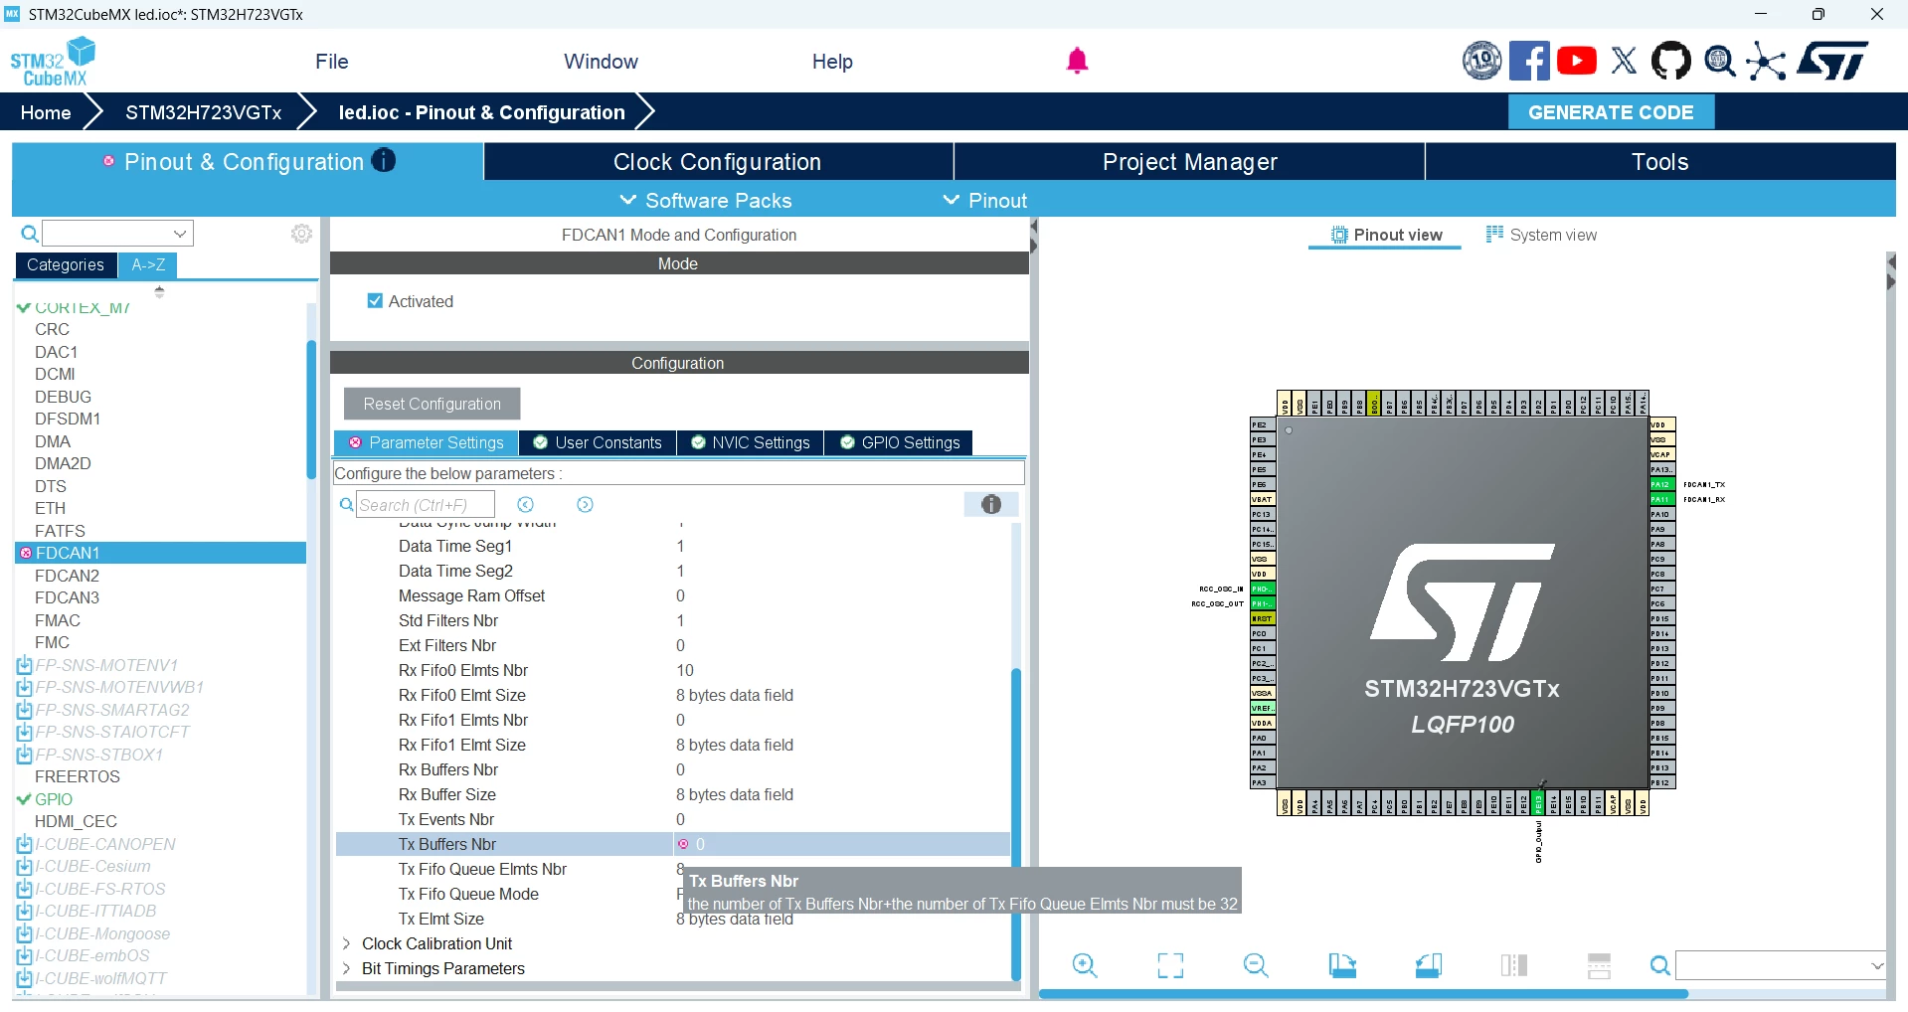Open the ST Facebook page icon
Screen dimensions: 1908x1012
tap(1529, 61)
